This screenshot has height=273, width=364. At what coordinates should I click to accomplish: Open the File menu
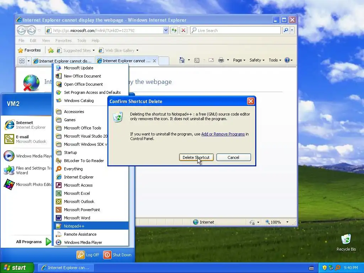click(x=21, y=41)
